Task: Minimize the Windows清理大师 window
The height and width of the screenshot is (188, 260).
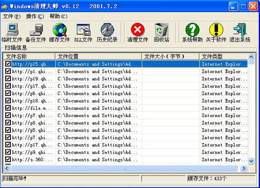Action: [x=233, y=7]
